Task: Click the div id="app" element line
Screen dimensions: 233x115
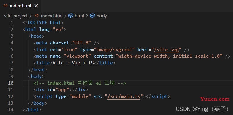Action: point(61,90)
